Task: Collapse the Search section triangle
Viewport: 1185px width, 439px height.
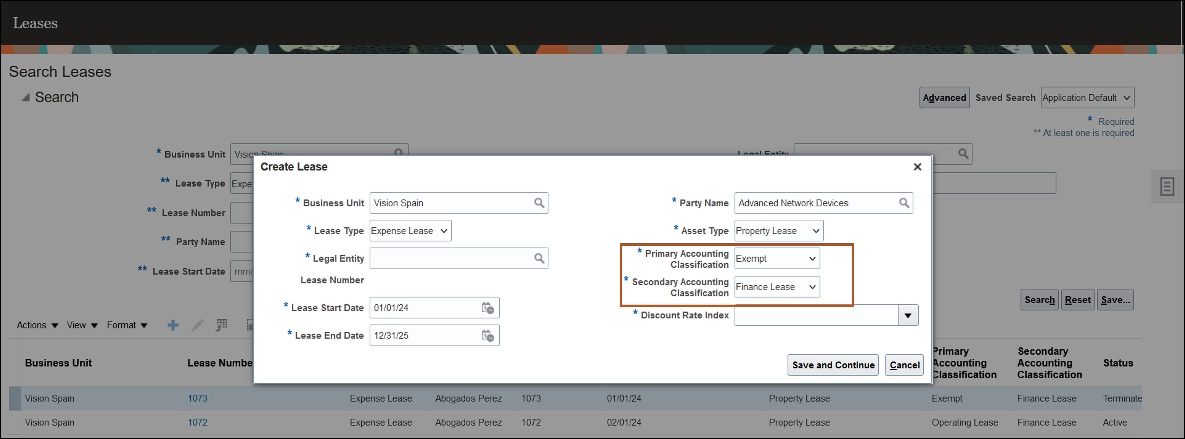Action: [x=26, y=97]
